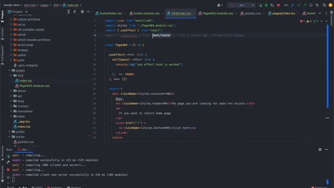Jump to next highlighted error arrow

[326, 21]
